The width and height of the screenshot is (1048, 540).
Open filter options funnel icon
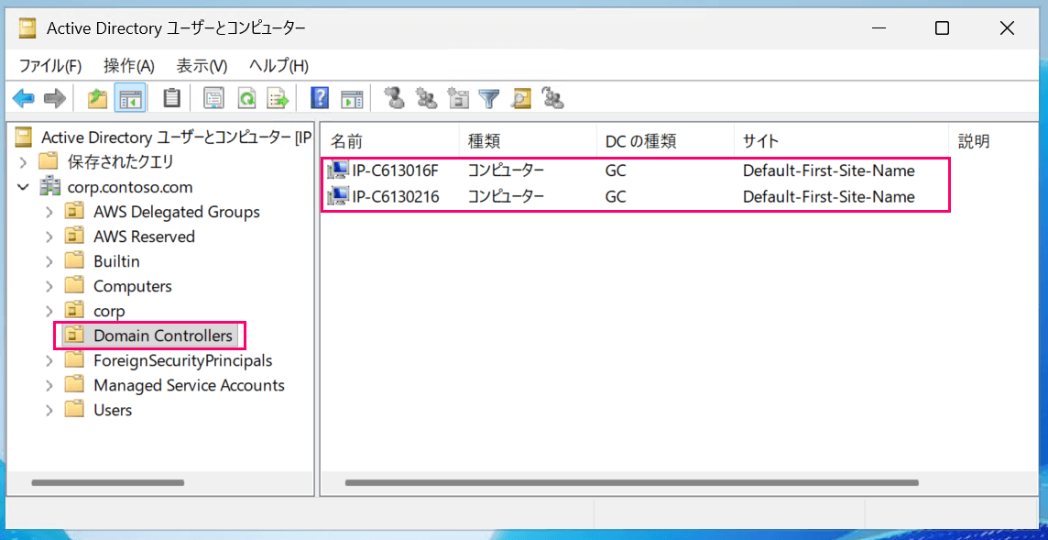[489, 99]
